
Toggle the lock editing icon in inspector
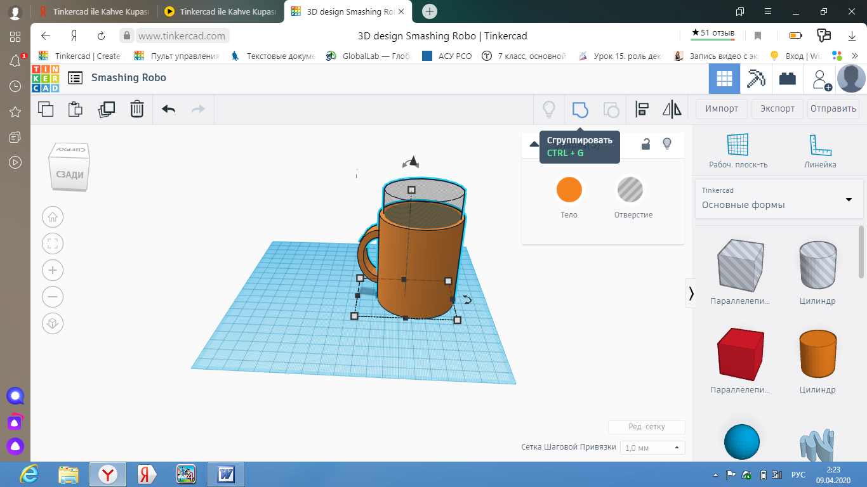coord(645,144)
